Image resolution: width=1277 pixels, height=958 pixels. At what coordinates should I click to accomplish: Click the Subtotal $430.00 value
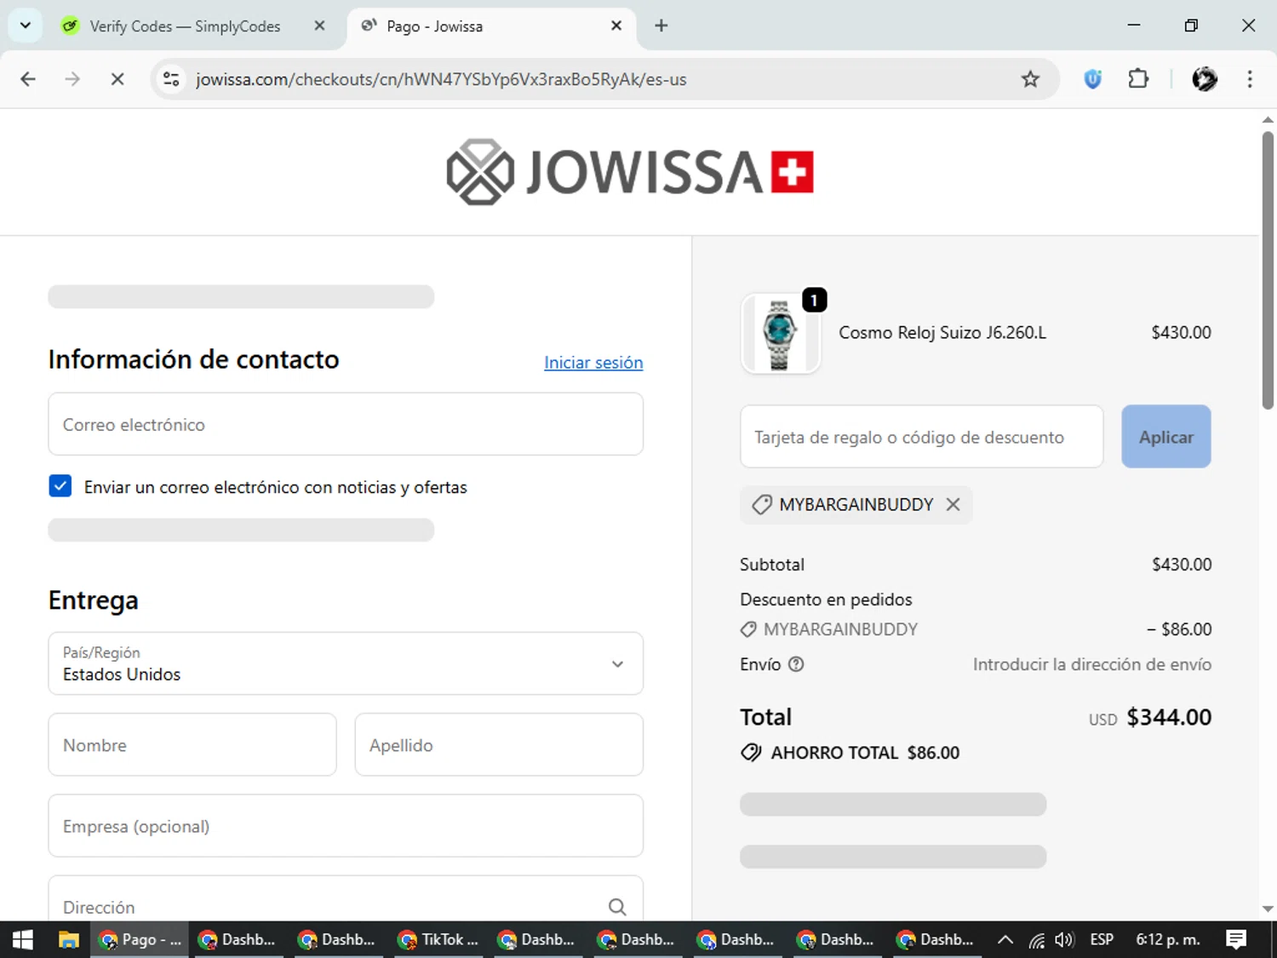1182,565
